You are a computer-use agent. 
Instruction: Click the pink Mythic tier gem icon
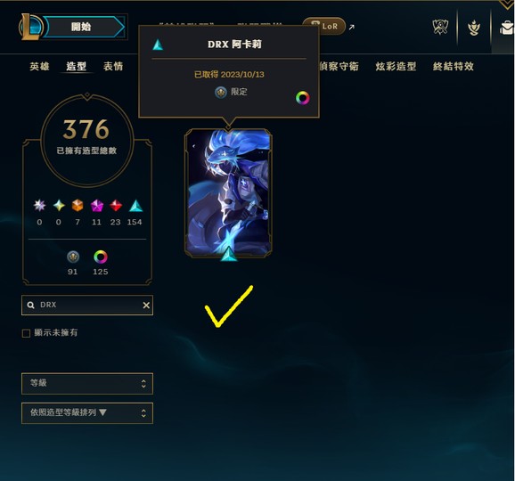click(97, 206)
